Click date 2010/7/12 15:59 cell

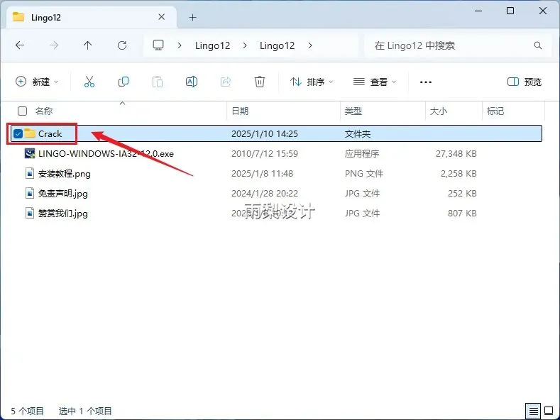coord(265,153)
